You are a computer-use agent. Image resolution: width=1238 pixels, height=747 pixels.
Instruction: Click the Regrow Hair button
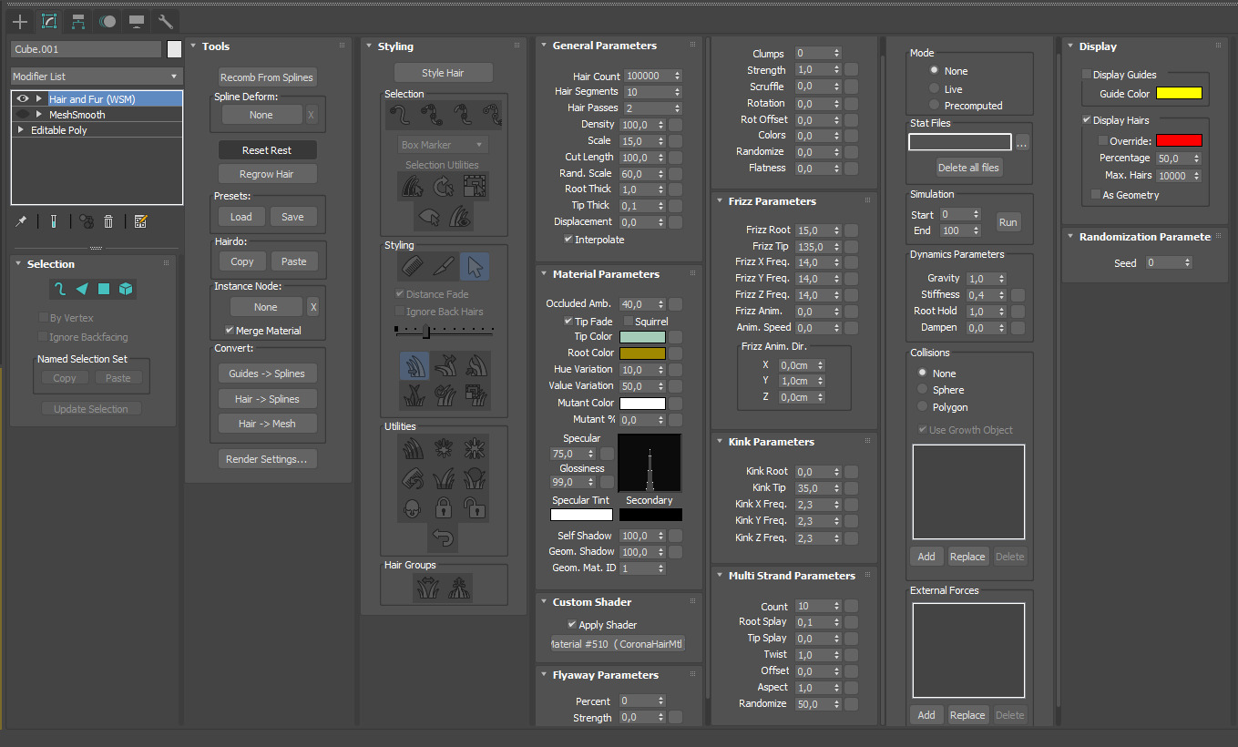(x=267, y=174)
